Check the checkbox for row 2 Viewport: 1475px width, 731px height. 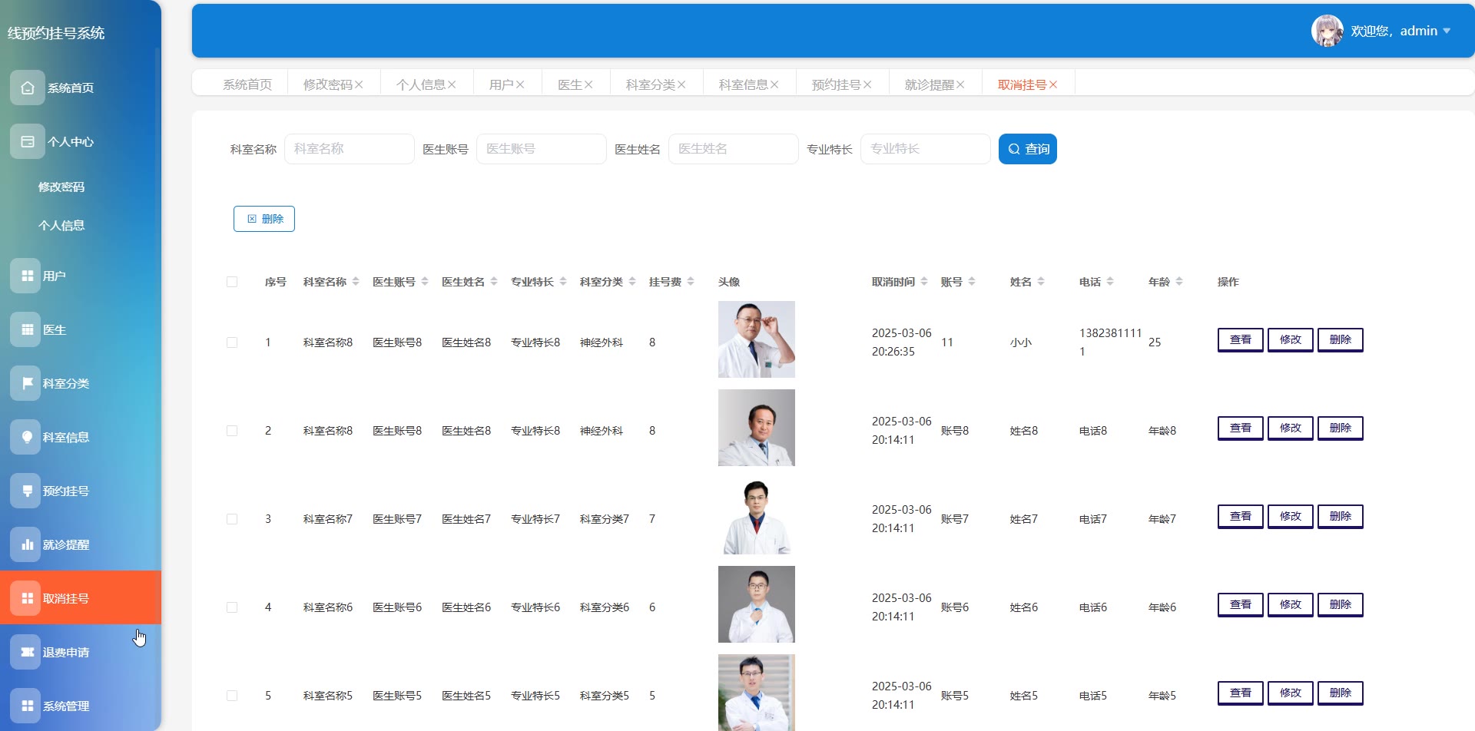click(232, 431)
